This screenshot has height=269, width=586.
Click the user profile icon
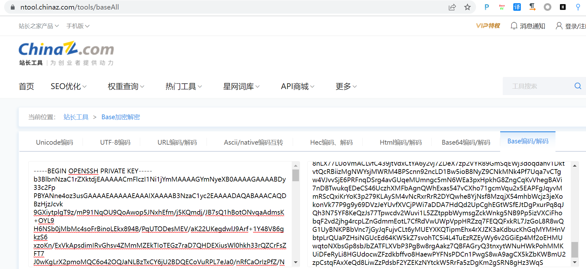pyautogui.click(x=559, y=26)
